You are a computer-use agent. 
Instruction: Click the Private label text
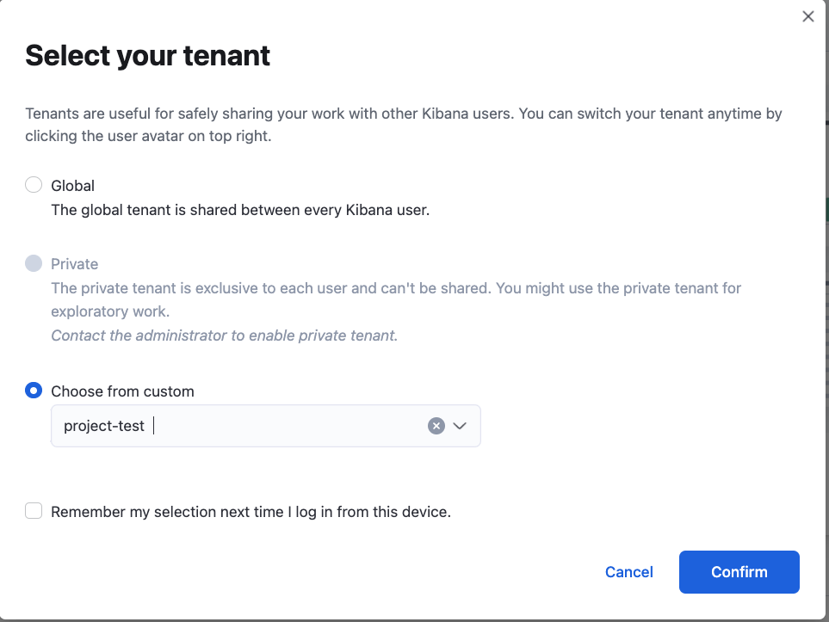point(75,264)
